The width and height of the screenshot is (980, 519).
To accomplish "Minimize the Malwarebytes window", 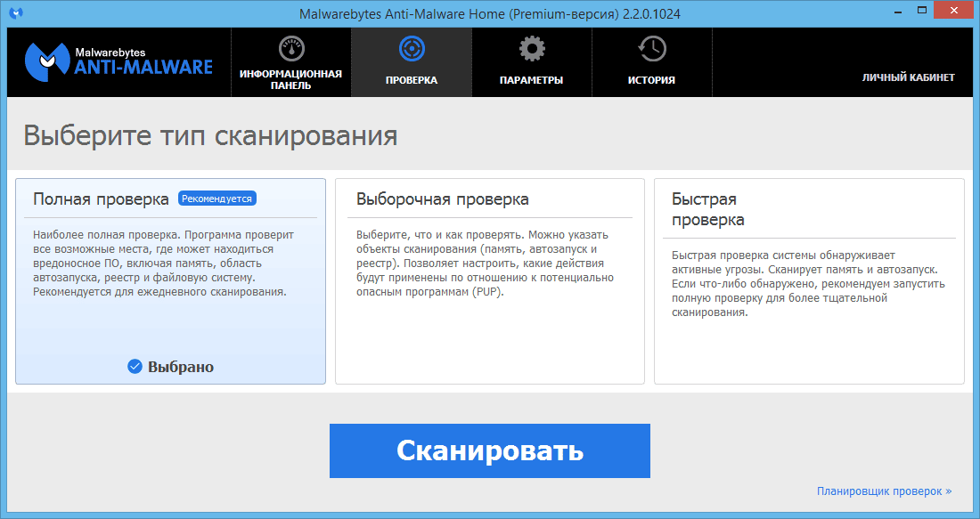I will coord(897,12).
